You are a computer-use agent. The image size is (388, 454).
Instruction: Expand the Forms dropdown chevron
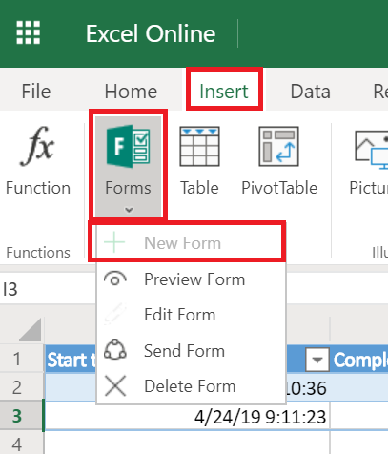tap(129, 210)
